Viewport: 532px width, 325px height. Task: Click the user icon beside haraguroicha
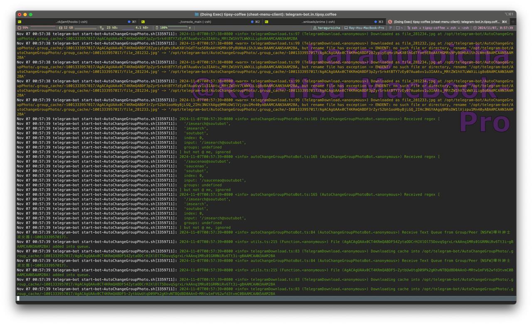315,28
